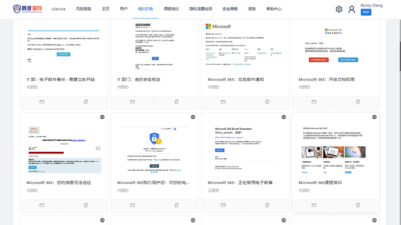The height and width of the screenshot is (225, 401).
Task: Open 电子邮件备份 template preview thumbnail
Action: click(x=64, y=47)
